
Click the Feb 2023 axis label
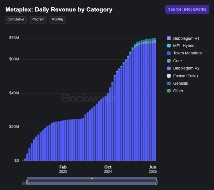(63, 169)
